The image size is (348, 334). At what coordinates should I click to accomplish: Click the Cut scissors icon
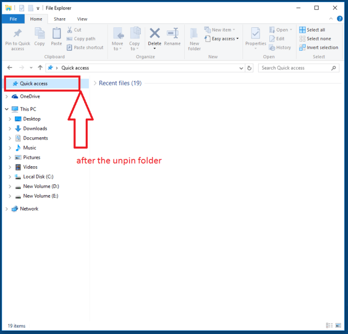click(70, 30)
